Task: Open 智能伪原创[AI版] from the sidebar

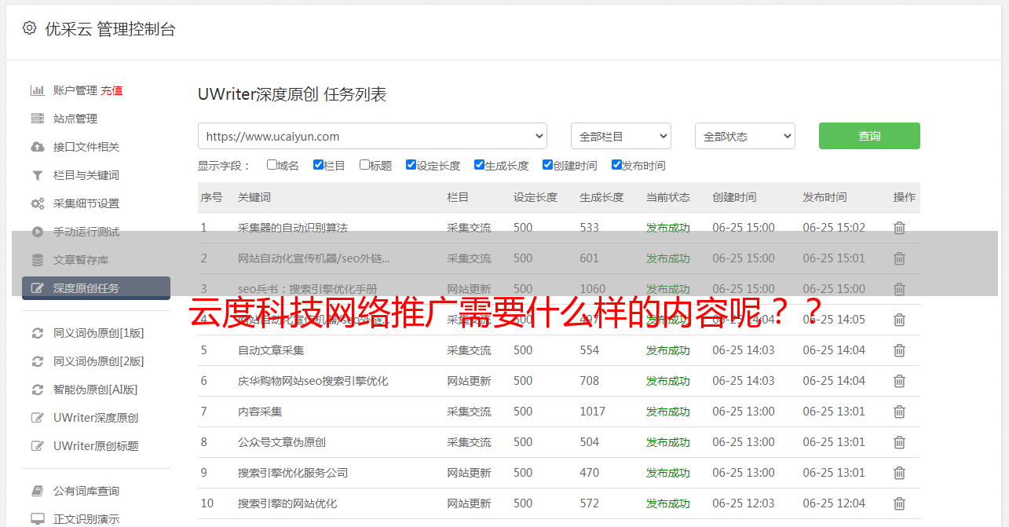Action: pos(96,390)
